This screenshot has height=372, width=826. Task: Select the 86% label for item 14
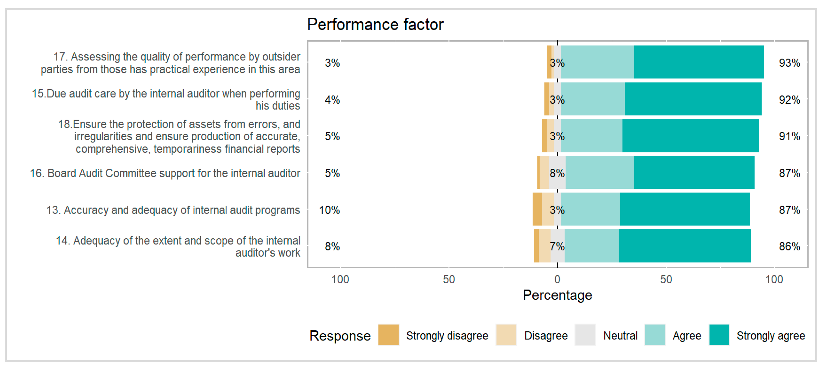pos(789,246)
